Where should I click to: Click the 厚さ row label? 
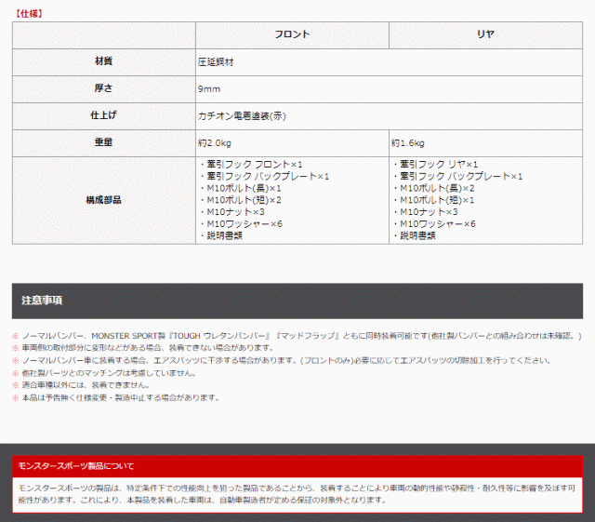click(x=103, y=88)
